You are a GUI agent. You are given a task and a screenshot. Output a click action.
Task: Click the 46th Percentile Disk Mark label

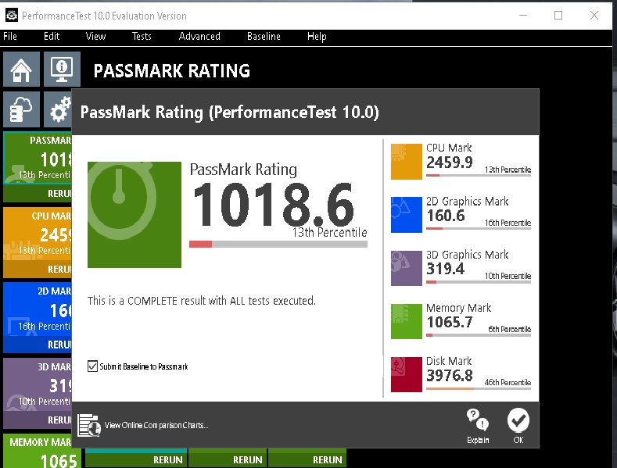click(508, 382)
